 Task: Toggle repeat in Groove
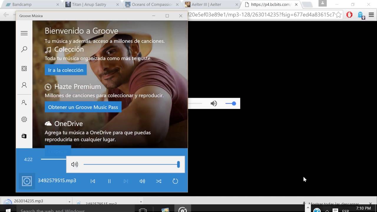coord(175,181)
